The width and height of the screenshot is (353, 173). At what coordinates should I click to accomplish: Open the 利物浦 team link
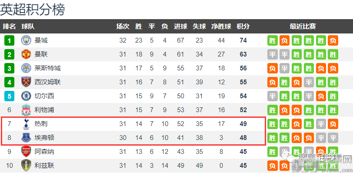[44, 110]
